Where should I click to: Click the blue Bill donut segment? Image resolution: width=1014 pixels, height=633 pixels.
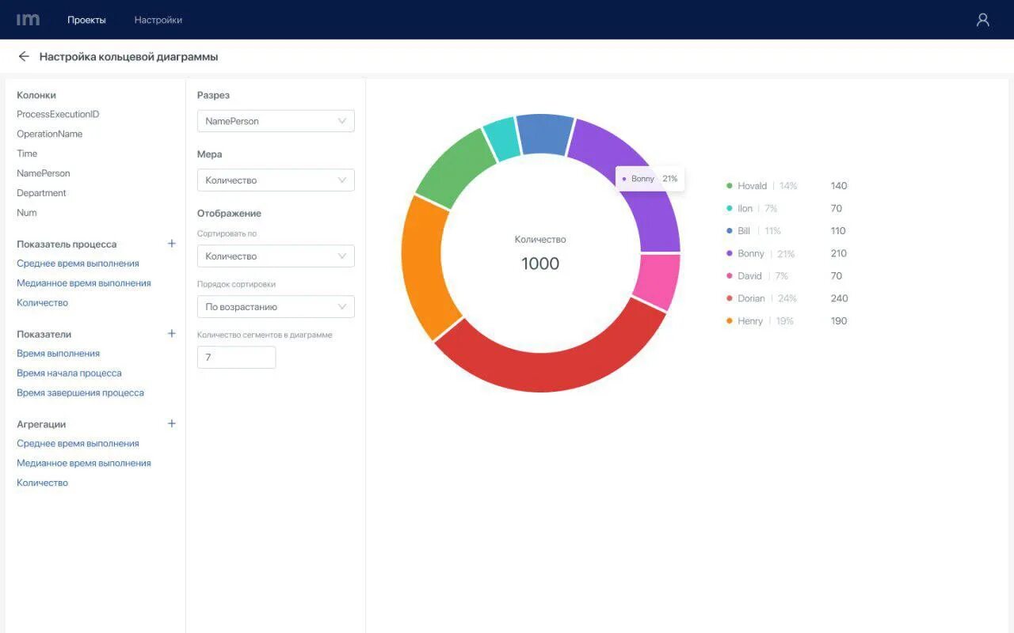545,134
